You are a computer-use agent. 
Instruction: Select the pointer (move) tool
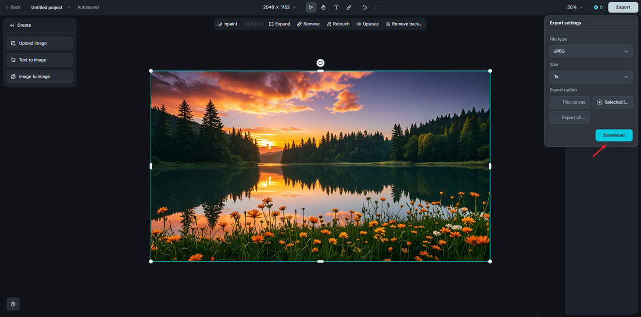click(311, 7)
